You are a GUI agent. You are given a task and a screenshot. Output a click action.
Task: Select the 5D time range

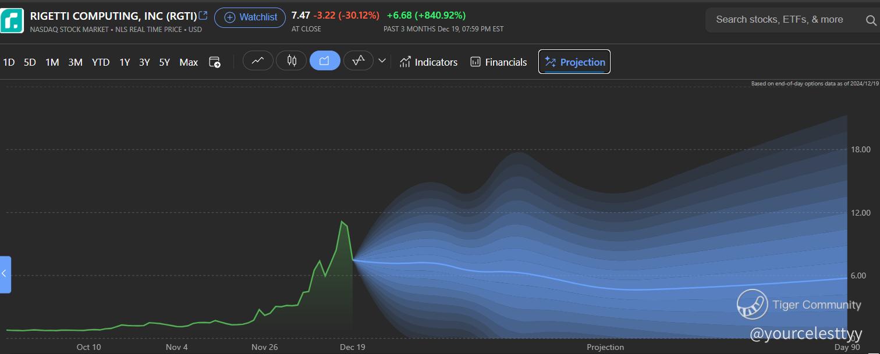point(30,62)
